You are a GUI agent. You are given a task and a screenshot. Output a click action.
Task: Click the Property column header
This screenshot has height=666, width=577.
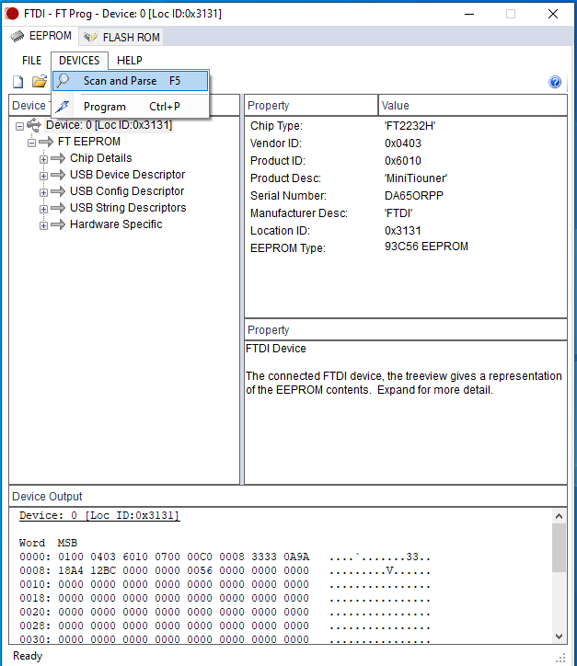[x=311, y=106]
